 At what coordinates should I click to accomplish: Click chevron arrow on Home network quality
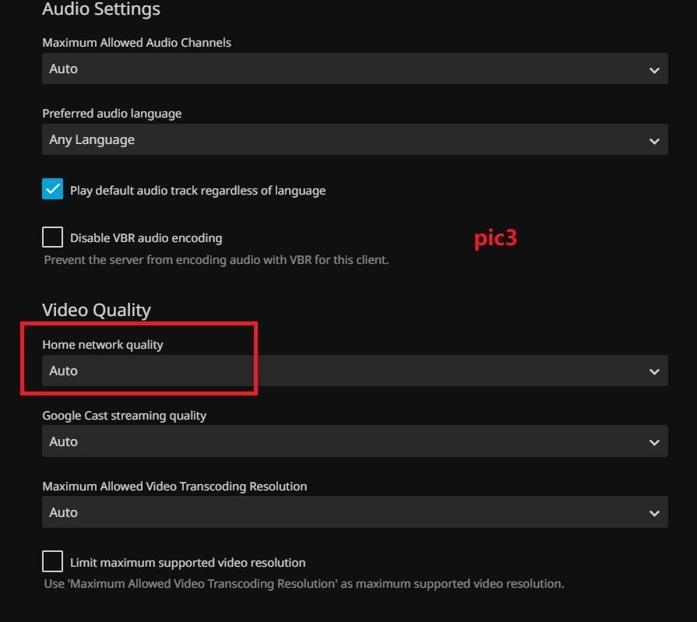653,372
